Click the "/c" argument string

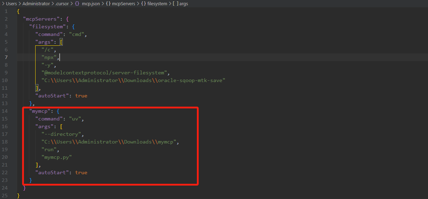(x=47, y=50)
